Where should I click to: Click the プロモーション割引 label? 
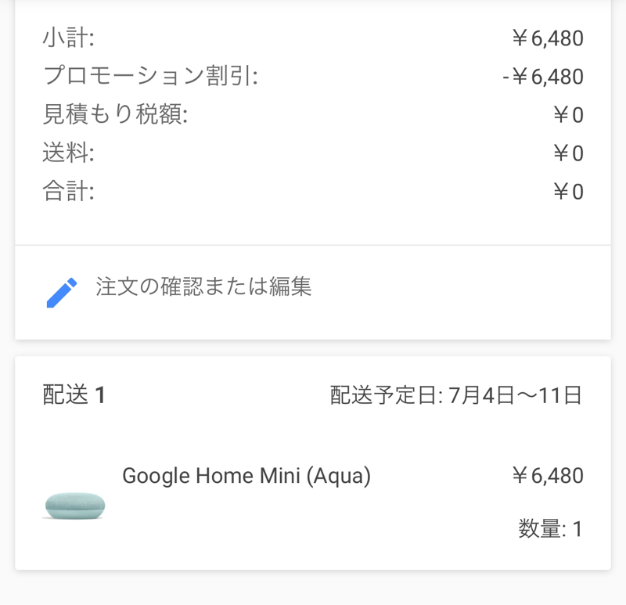(150, 76)
